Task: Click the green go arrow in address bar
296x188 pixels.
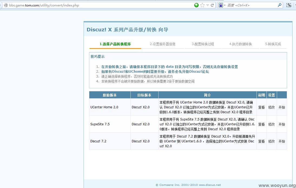Action: tap(196, 5)
